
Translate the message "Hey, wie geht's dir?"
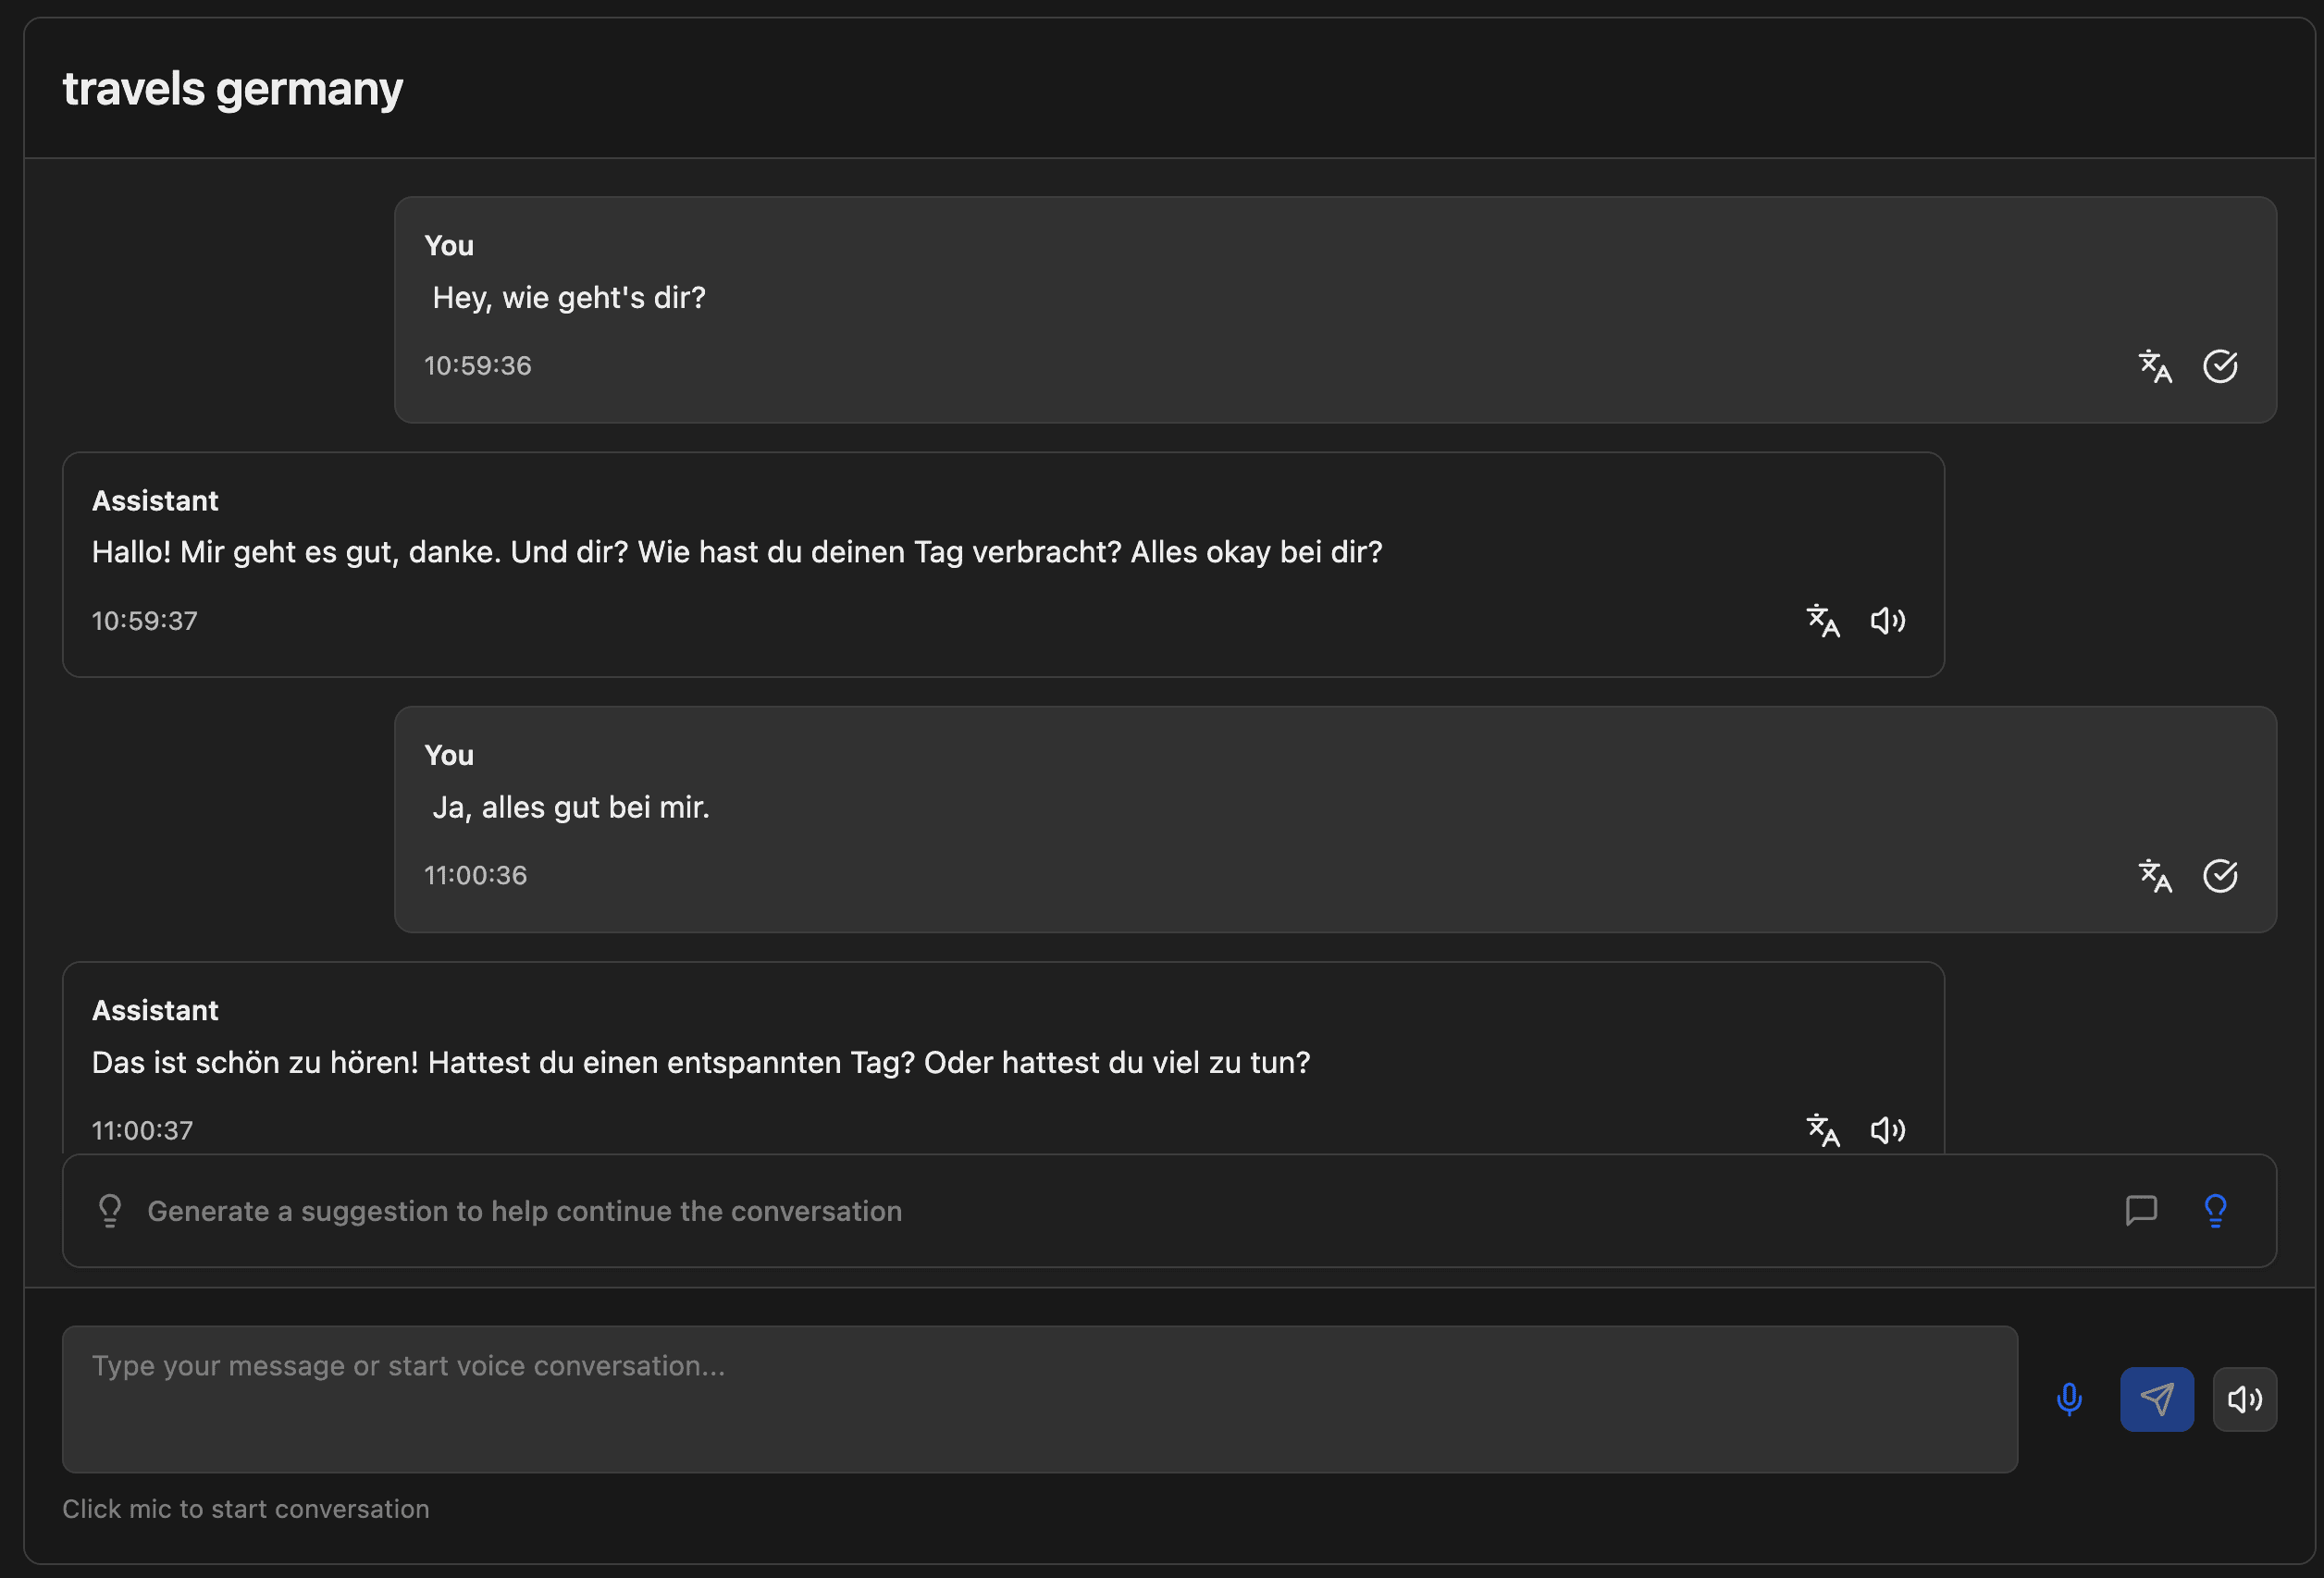(2156, 367)
